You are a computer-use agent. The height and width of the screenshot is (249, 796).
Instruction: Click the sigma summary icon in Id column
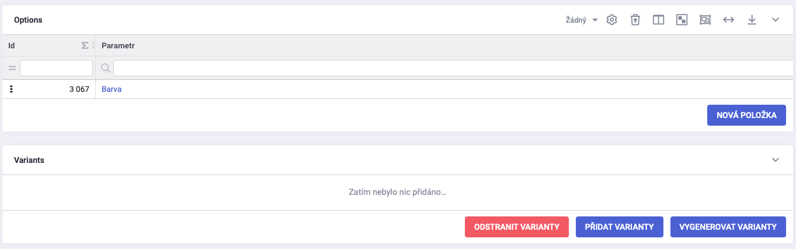click(85, 45)
